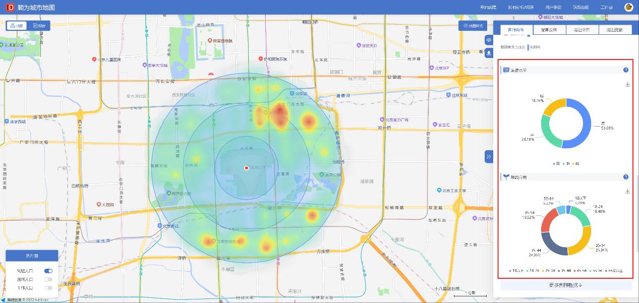The width and height of the screenshot is (639, 303).
Task: Click the red ID logo in the header
Action: click(x=10, y=7)
